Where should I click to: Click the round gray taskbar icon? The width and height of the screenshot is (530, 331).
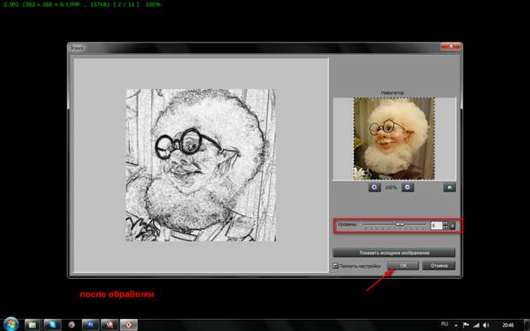[72, 325]
